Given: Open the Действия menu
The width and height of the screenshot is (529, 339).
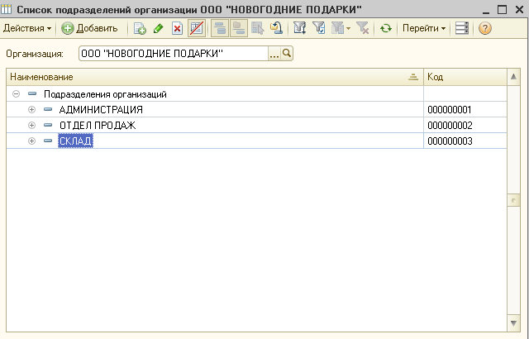Looking at the screenshot, I should tap(27, 28).
